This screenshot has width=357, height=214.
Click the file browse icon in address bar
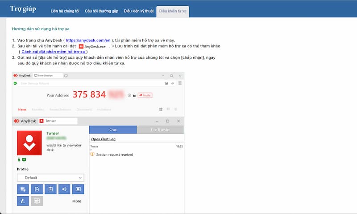tap(166, 83)
